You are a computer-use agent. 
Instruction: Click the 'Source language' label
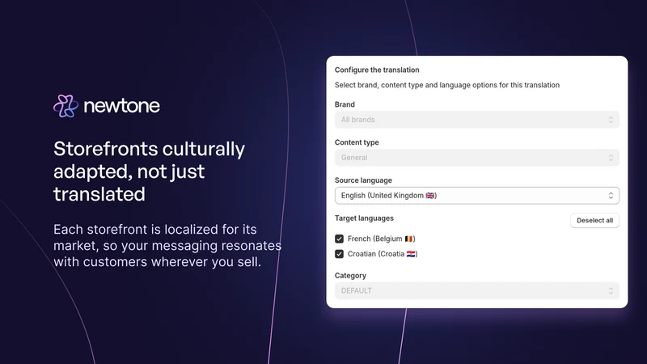click(x=363, y=180)
